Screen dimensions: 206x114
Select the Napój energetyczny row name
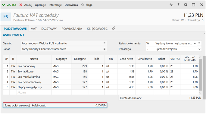tap(30, 87)
